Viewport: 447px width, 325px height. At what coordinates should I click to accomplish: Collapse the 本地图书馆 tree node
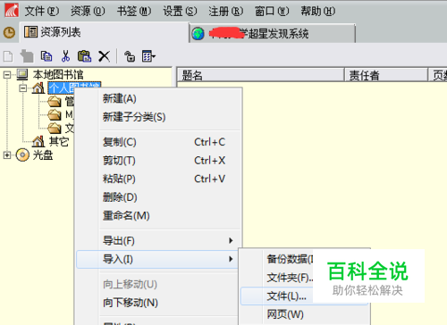coord(7,75)
